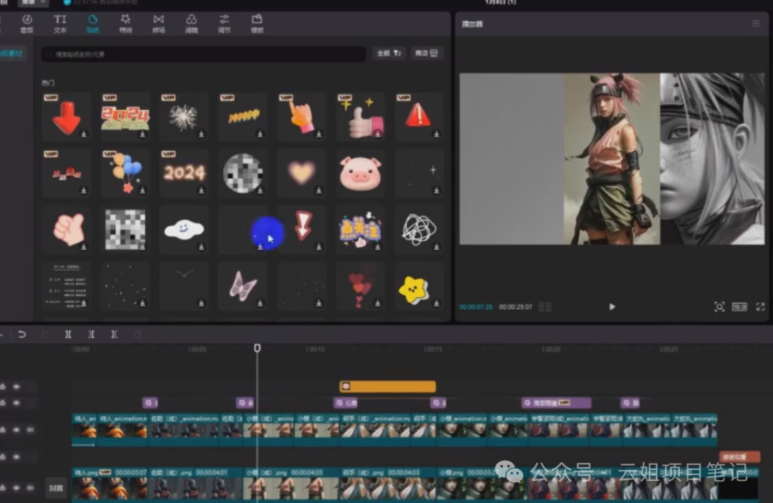
Task: Select the pink butterfly sticker
Action: tap(243, 285)
